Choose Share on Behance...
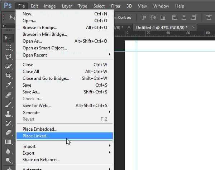 click(x=64, y=160)
